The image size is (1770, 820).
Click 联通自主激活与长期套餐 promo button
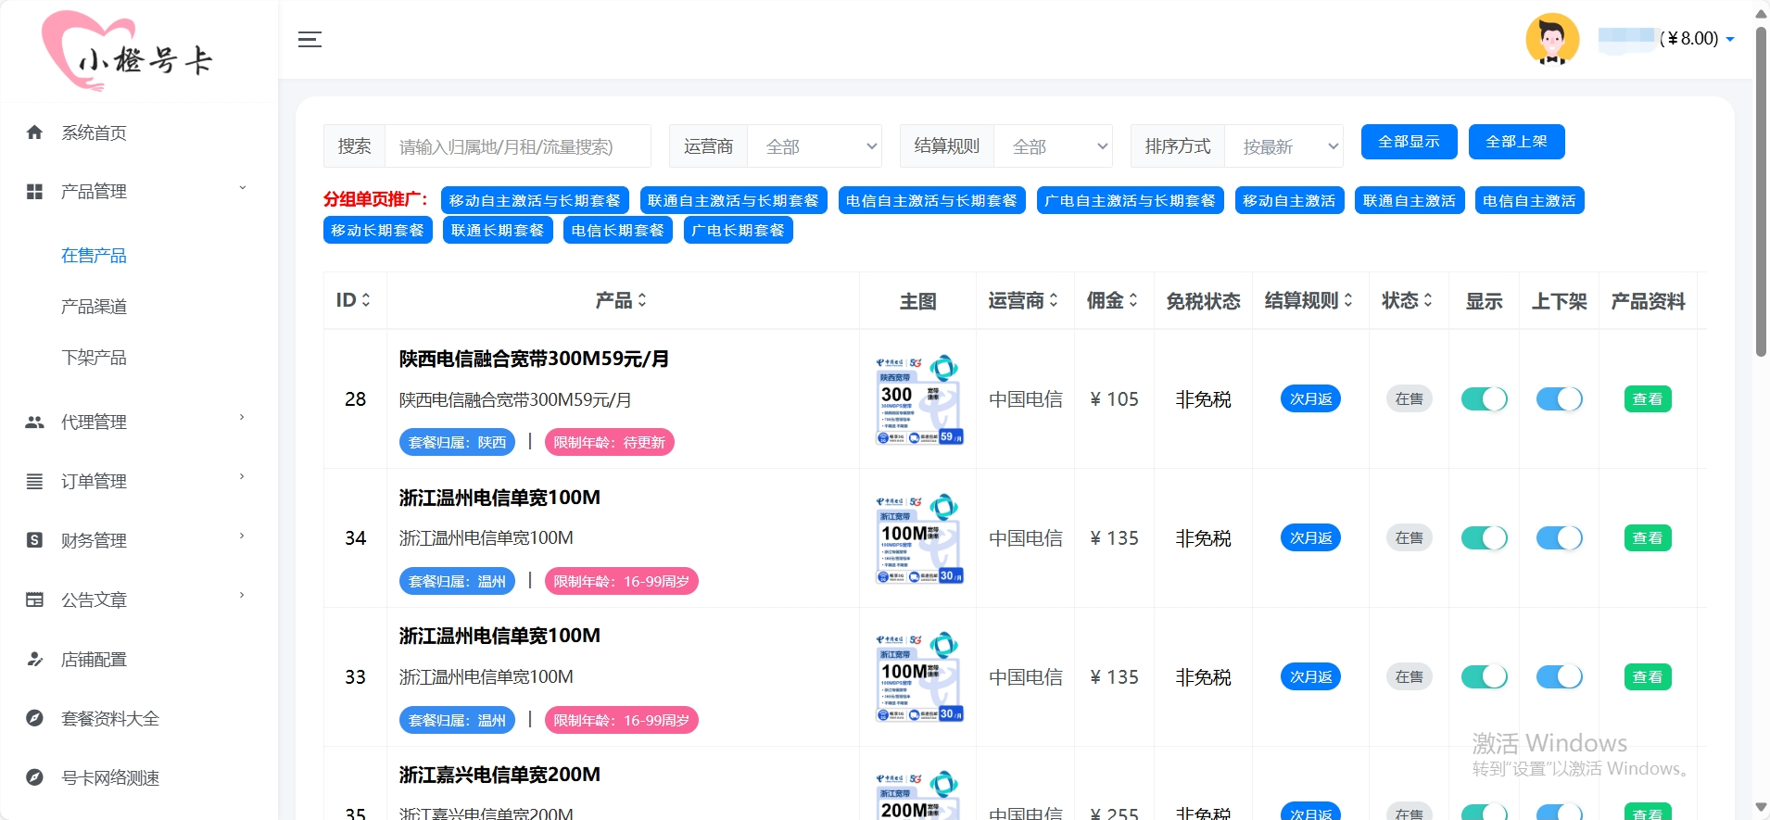[x=733, y=201]
